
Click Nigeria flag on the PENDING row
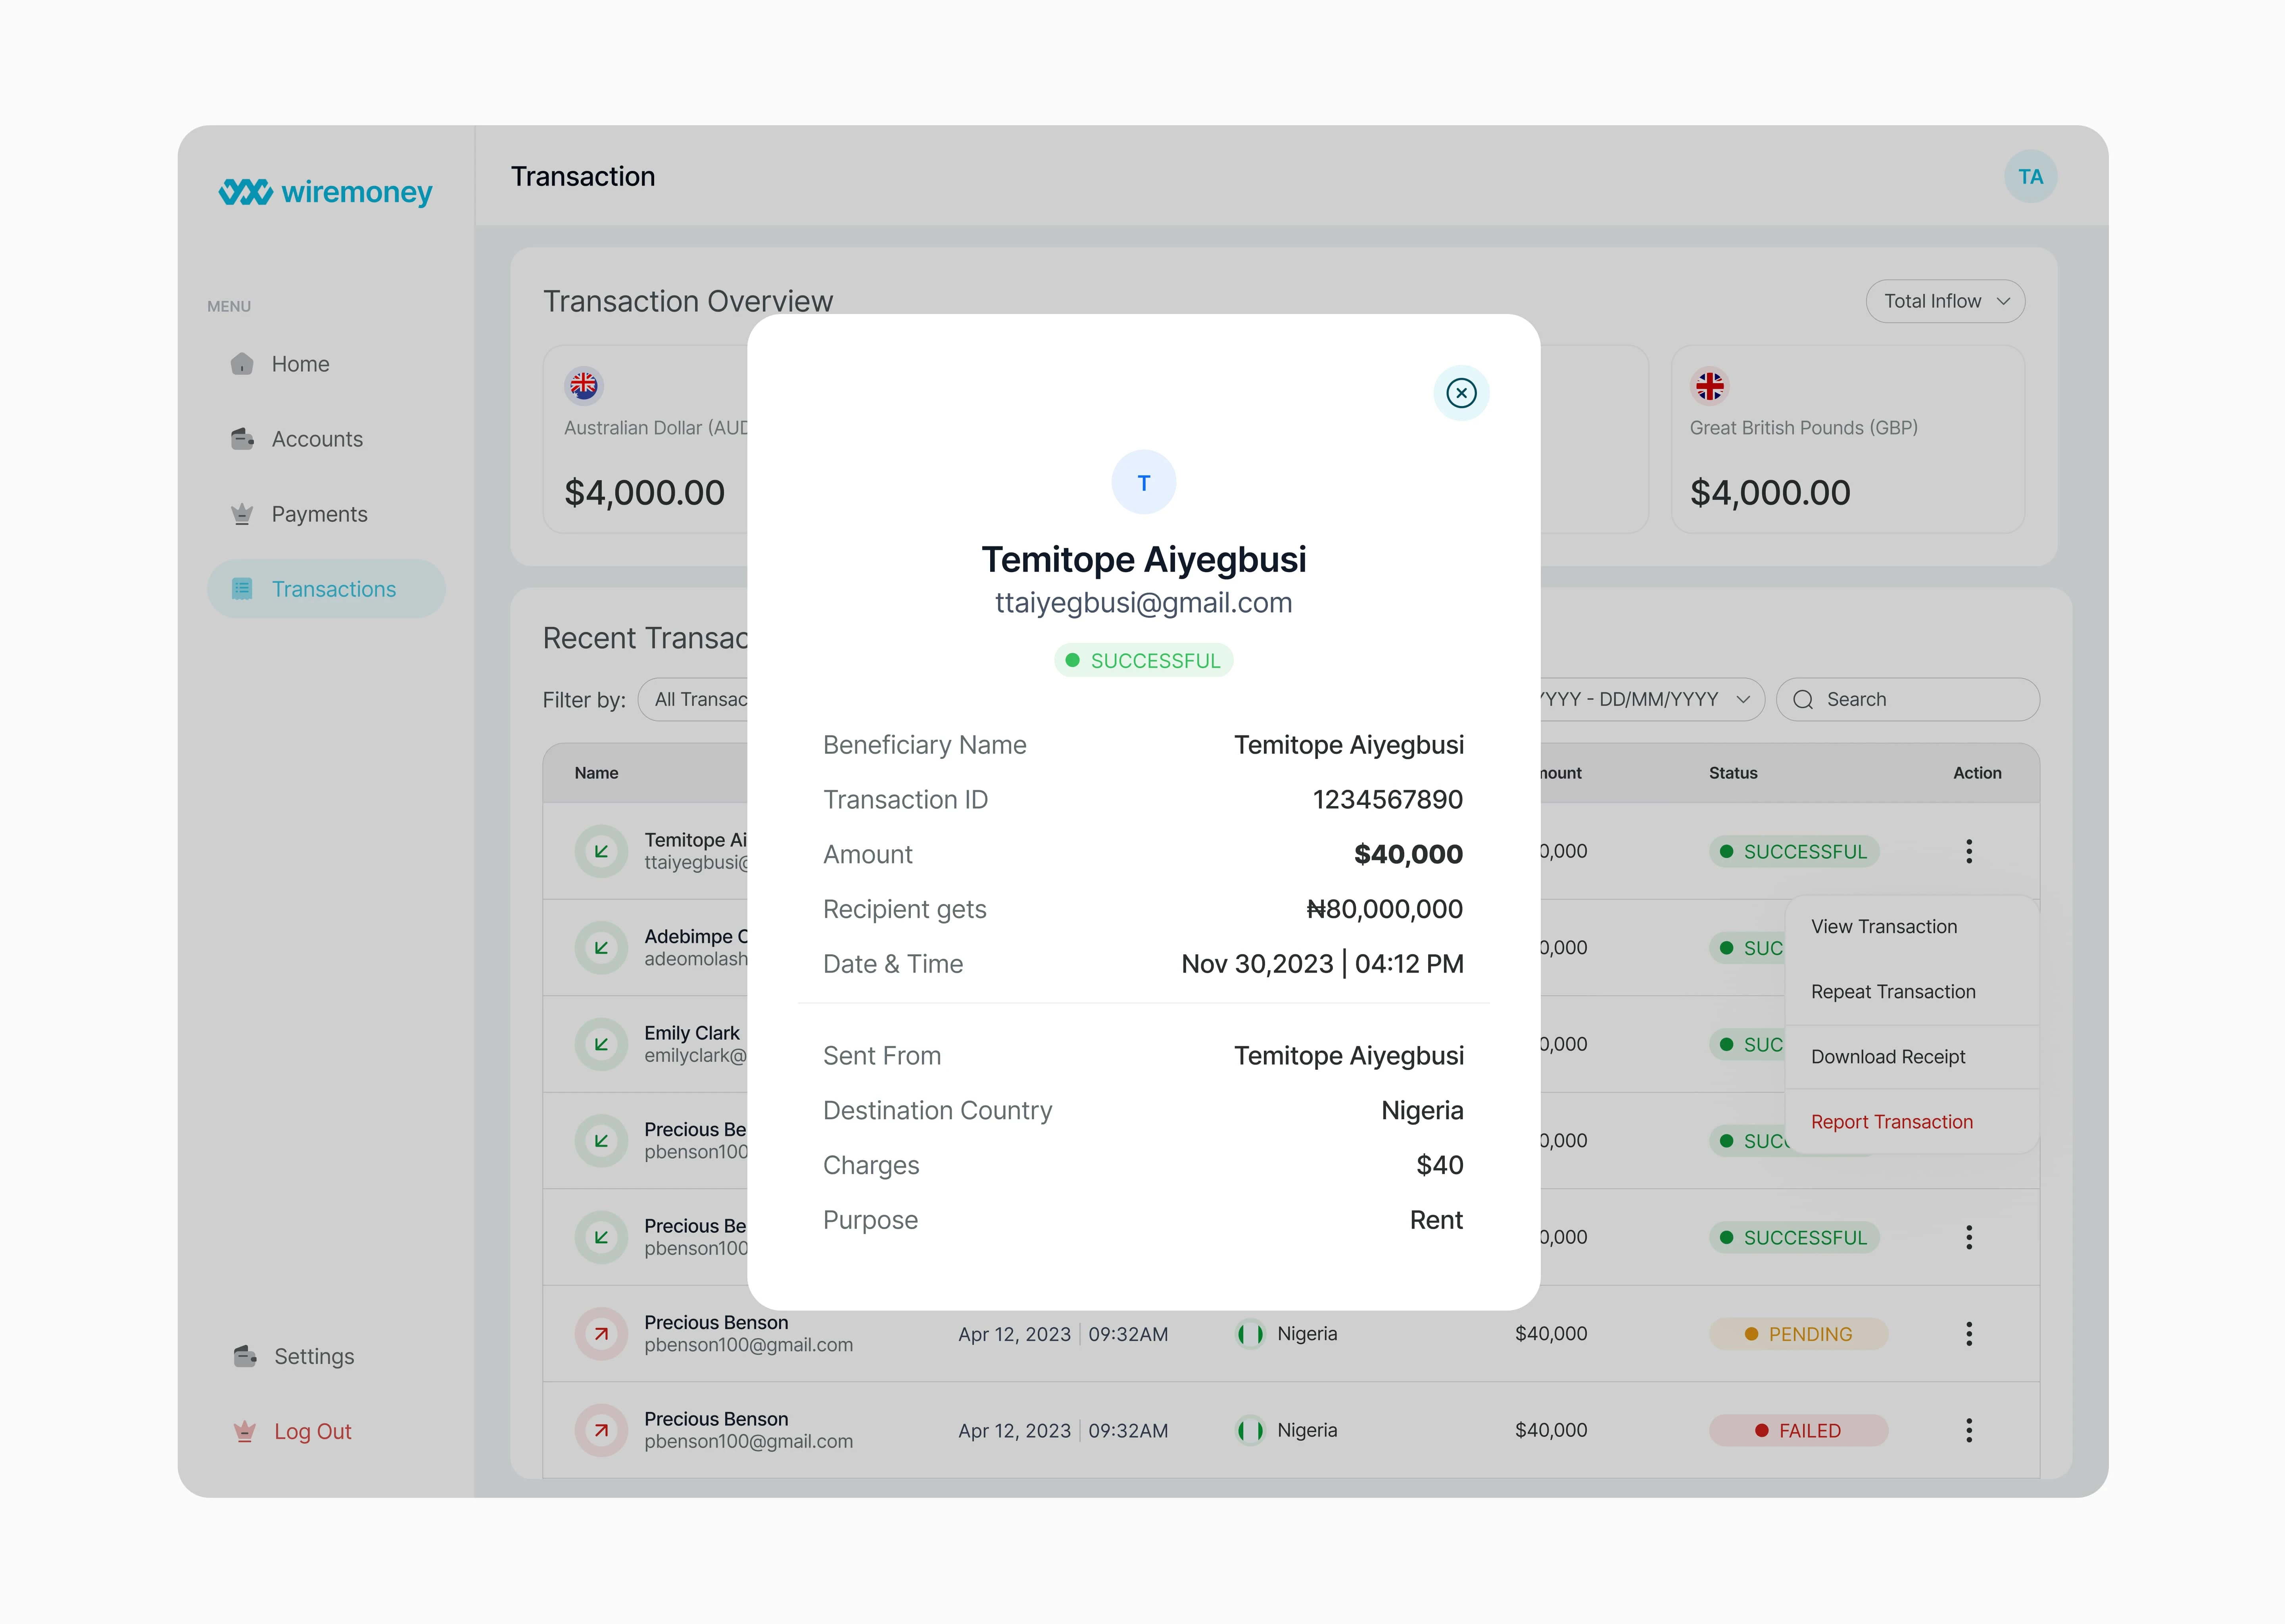tap(1250, 1334)
